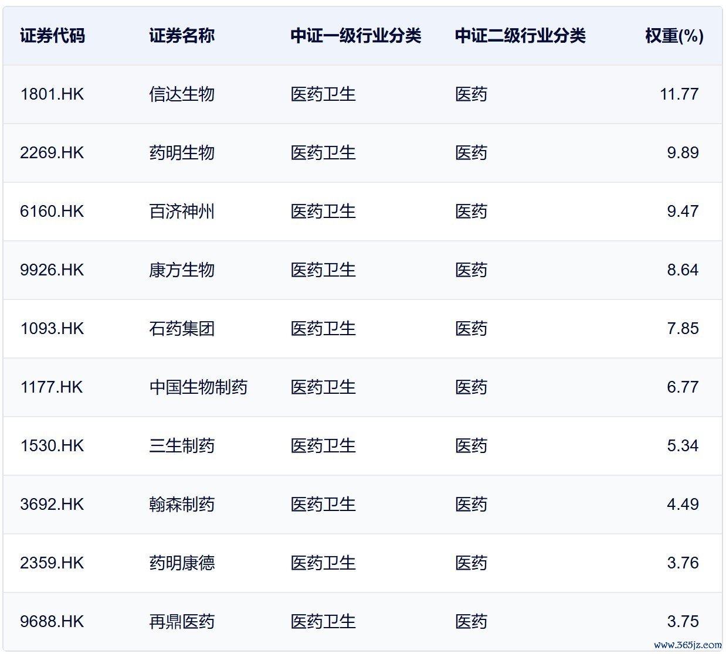Select the 三生制药 name cell
The height and width of the screenshot is (654, 726).
[x=182, y=446]
